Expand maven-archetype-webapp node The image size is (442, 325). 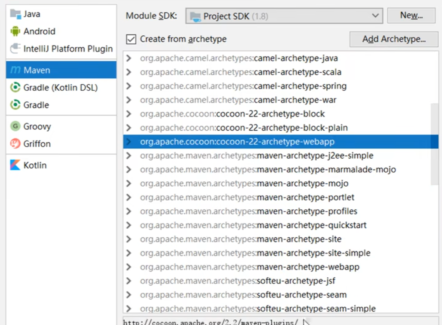129,267
